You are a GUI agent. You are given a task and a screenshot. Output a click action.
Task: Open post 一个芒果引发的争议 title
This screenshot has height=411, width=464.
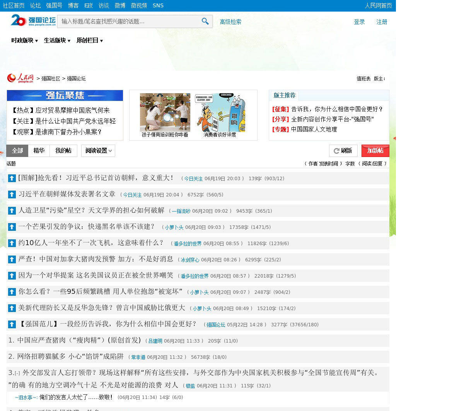point(87,227)
